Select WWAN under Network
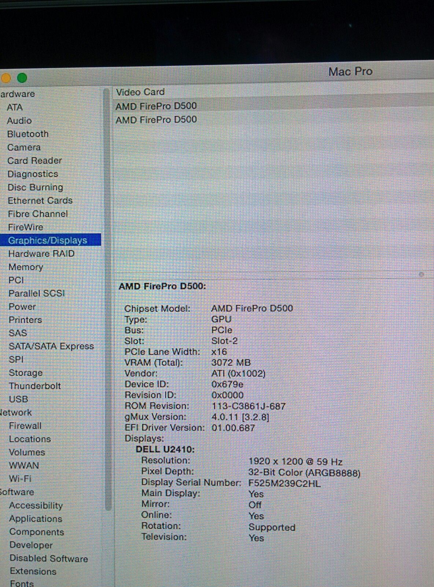The width and height of the screenshot is (434, 587). (24, 466)
